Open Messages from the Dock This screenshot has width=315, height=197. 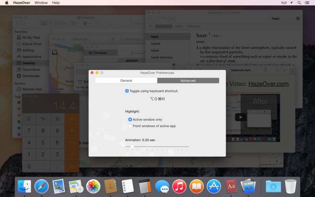pyautogui.click(x=162, y=186)
